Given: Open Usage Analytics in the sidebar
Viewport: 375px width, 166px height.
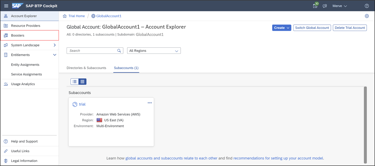Looking at the screenshot, I should coord(29,84).
